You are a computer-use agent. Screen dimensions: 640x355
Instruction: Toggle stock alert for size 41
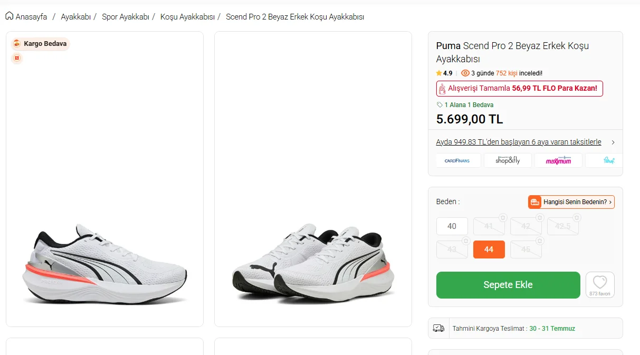[503, 217]
